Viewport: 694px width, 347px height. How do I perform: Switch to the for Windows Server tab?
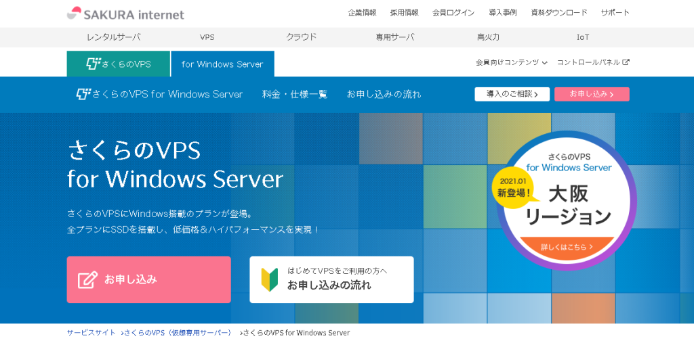coord(222,64)
